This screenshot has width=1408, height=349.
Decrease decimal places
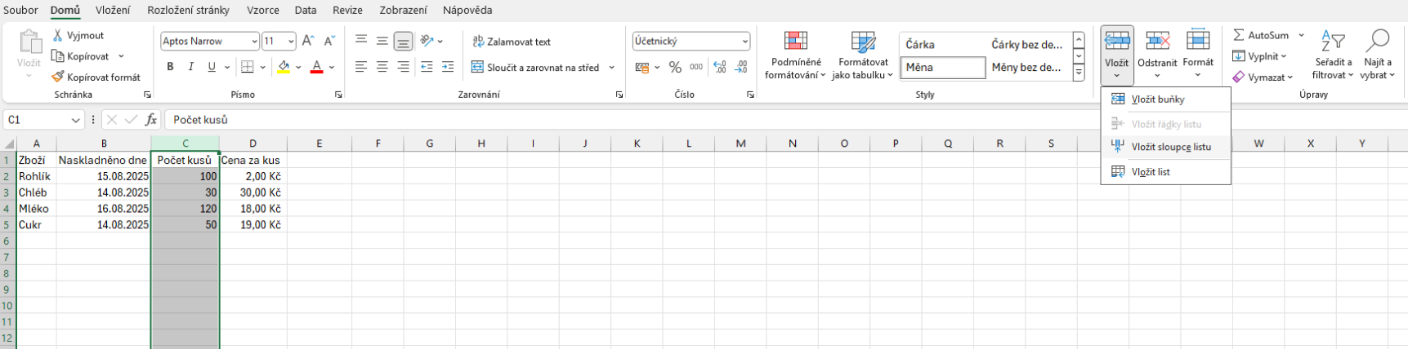click(x=742, y=67)
